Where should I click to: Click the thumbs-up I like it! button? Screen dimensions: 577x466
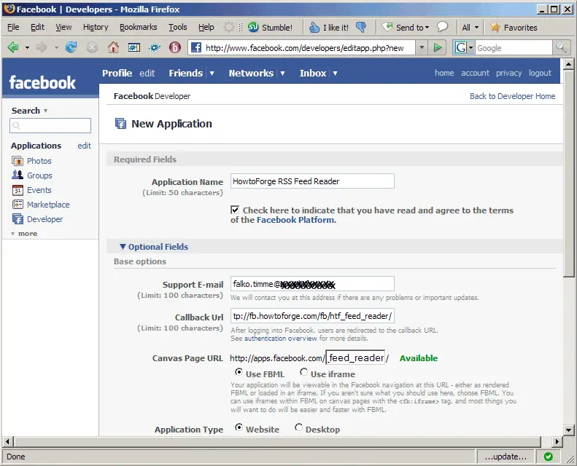[x=328, y=27]
